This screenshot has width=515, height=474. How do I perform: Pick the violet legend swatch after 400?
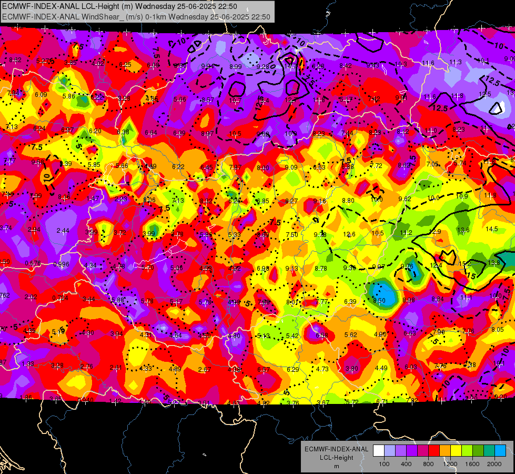click(x=412, y=451)
